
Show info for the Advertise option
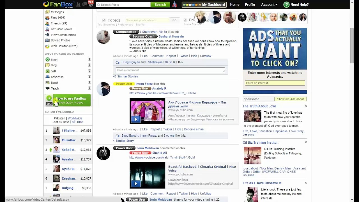point(89,77)
